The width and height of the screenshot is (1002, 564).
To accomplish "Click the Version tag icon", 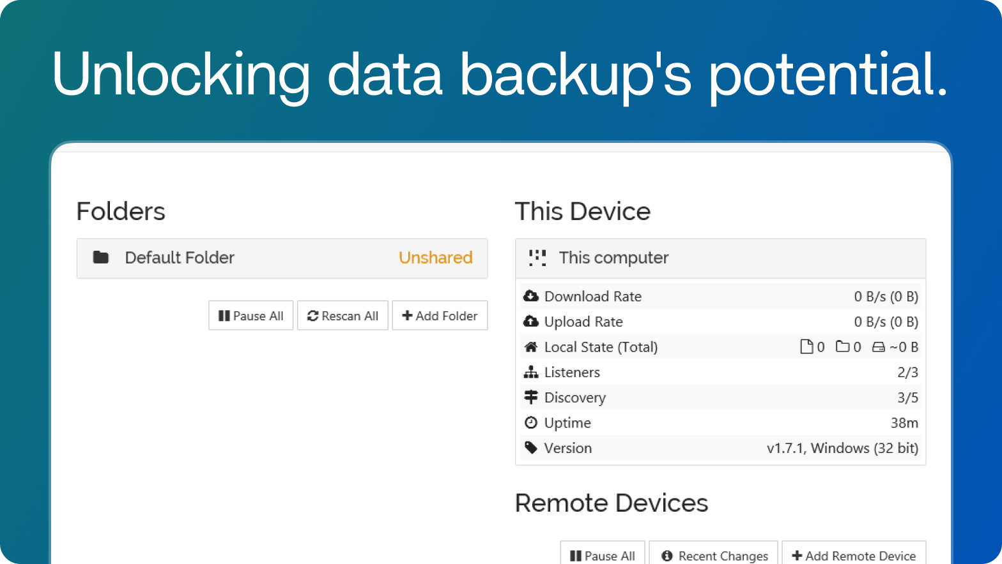I will point(531,448).
